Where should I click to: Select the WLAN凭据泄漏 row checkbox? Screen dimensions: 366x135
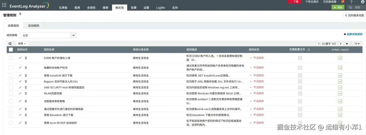[x=11, y=93]
